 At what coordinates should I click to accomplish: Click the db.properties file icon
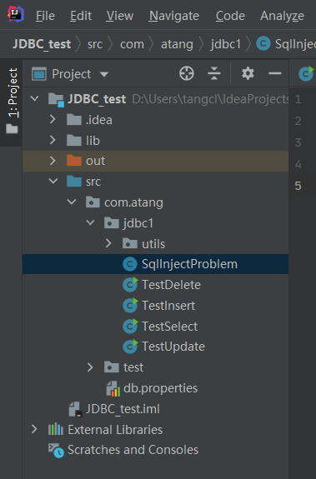click(113, 388)
